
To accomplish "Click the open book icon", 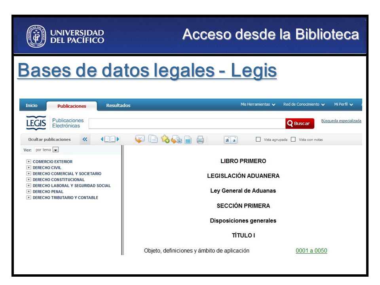I will 110,139.
